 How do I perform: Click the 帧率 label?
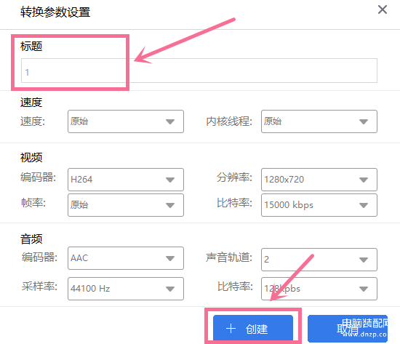33,203
